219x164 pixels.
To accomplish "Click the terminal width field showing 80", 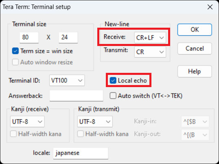I will [29, 37].
